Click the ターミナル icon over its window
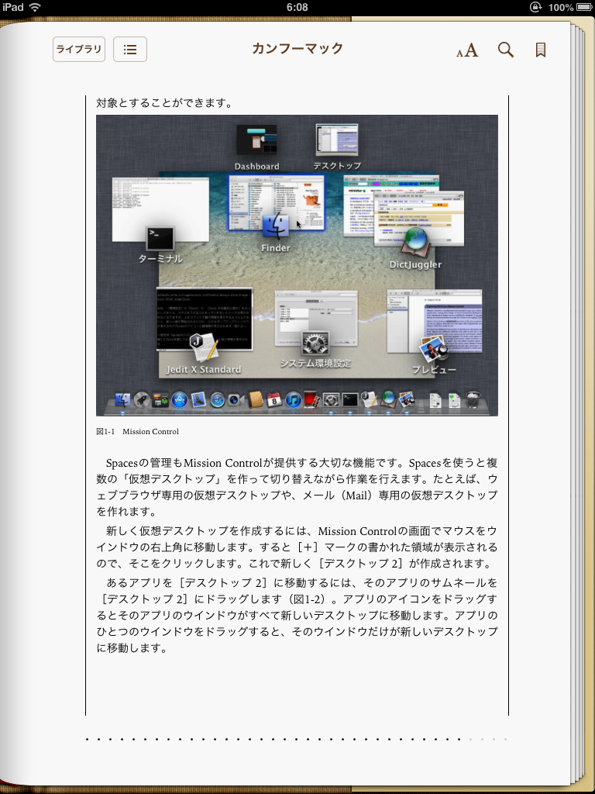595x794 pixels. click(x=160, y=239)
